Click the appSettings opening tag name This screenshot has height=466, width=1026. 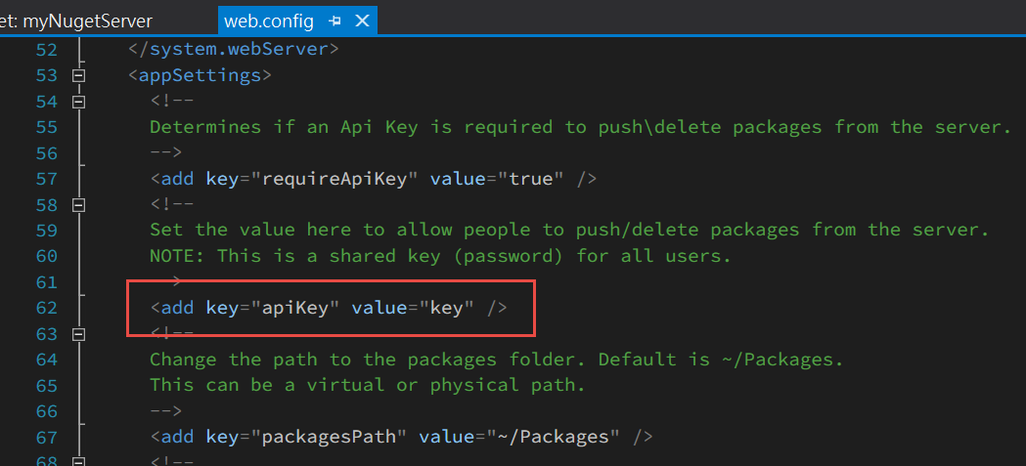pyautogui.click(x=201, y=76)
